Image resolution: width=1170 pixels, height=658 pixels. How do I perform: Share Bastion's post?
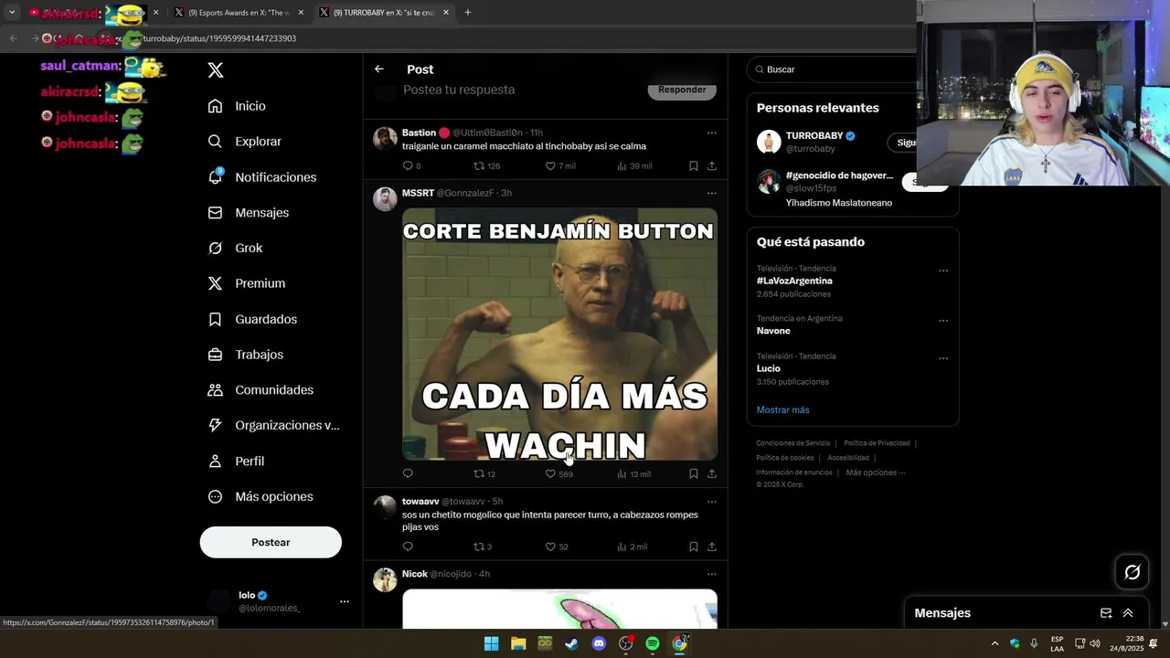pos(712,165)
